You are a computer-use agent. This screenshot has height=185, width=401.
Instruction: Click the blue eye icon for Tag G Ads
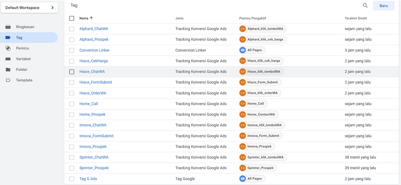(243, 179)
